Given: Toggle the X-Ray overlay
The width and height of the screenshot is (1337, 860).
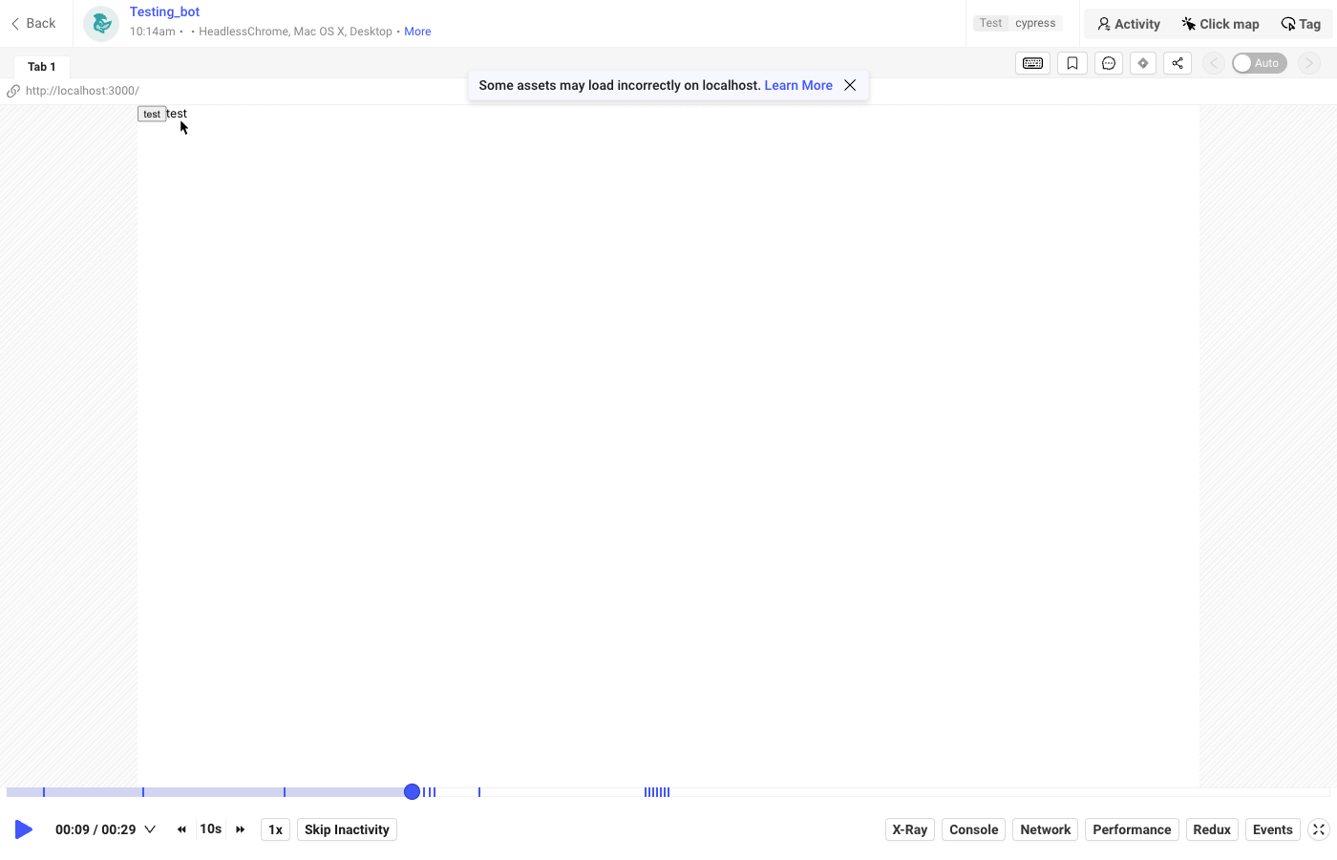Looking at the screenshot, I should click(x=909, y=829).
